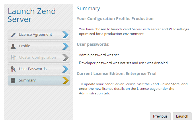
Task: Click the sliders icon beside Cluster Configuration
Action: tap(13, 58)
